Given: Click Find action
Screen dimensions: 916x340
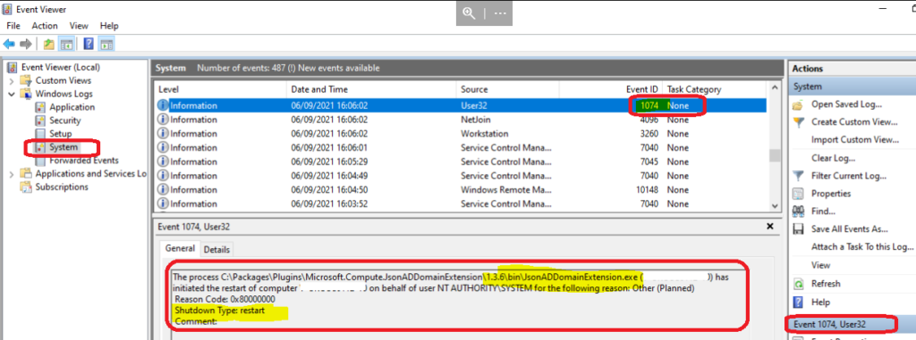Looking at the screenshot, I should (823, 211).
